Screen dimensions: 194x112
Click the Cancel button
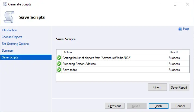click(180, 106)
